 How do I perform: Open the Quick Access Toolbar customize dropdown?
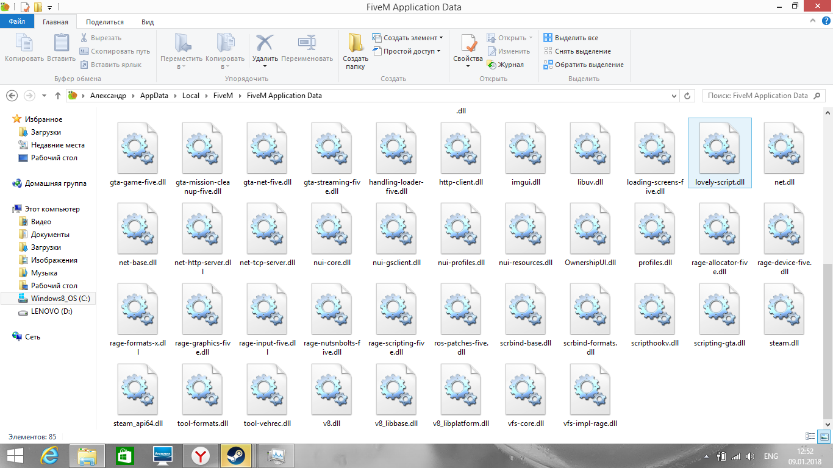[x=50, y=7]
